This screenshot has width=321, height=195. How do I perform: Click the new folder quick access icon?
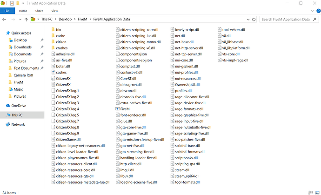coord(18,3)
